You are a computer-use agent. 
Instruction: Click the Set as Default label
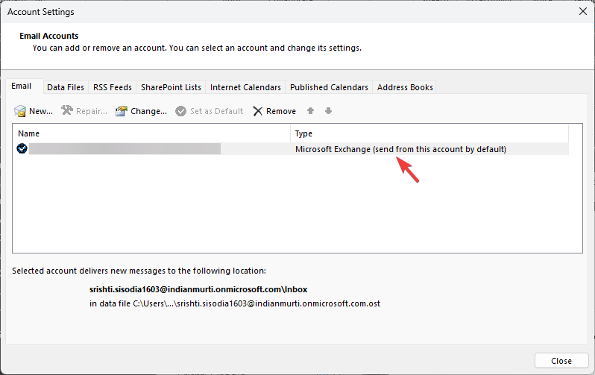217,111
